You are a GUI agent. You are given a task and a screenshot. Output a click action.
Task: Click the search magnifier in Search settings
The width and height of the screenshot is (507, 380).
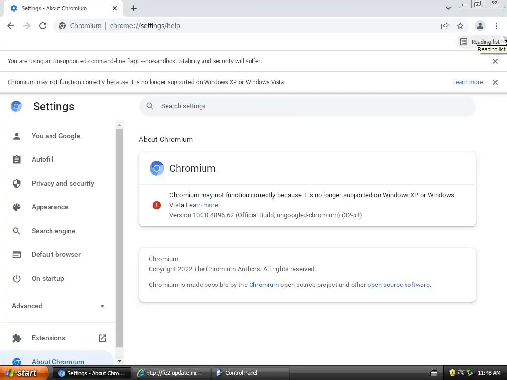(x=150, y=106)
